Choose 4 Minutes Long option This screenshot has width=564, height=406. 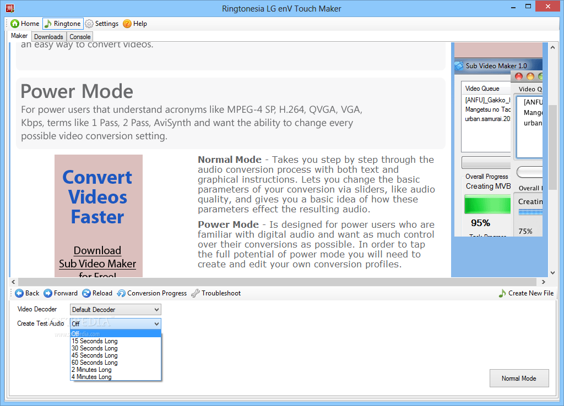(116, 377)
